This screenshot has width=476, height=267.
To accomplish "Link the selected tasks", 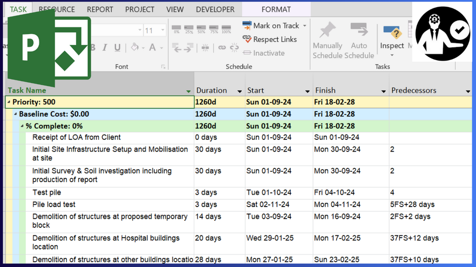I will coord(222,48).
